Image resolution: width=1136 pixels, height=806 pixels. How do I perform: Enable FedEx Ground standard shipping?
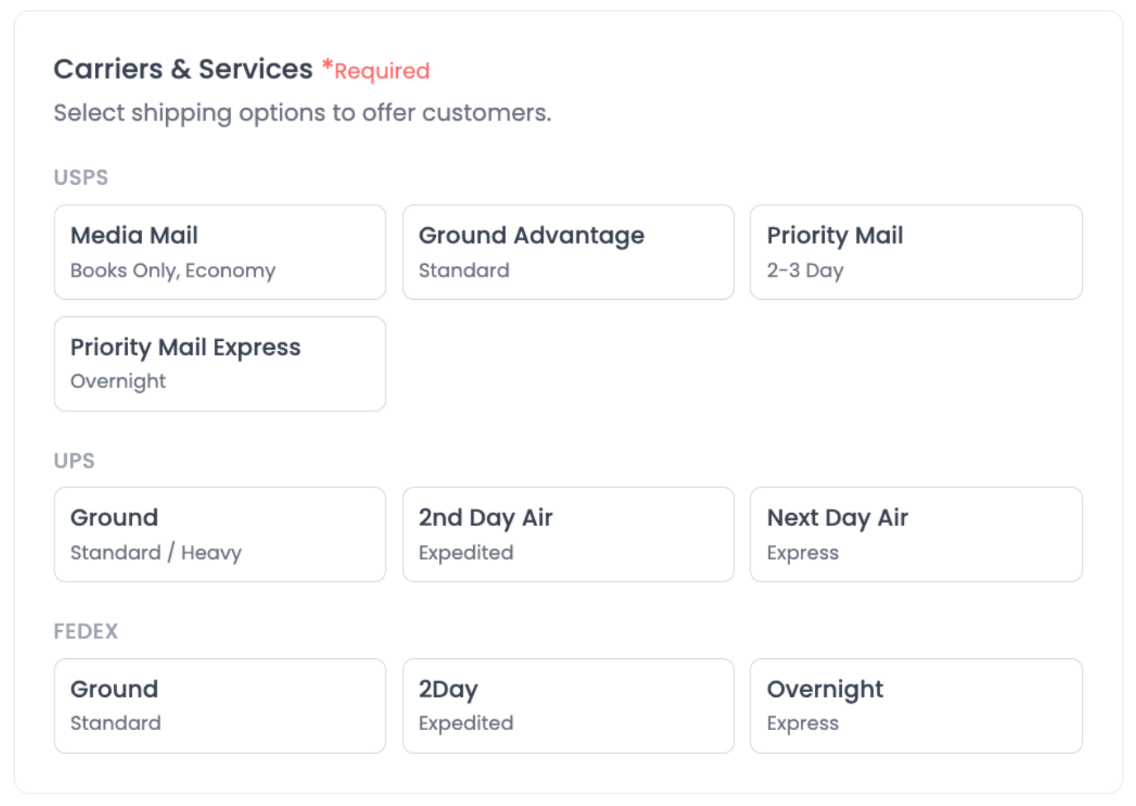(x=220, y=705)
